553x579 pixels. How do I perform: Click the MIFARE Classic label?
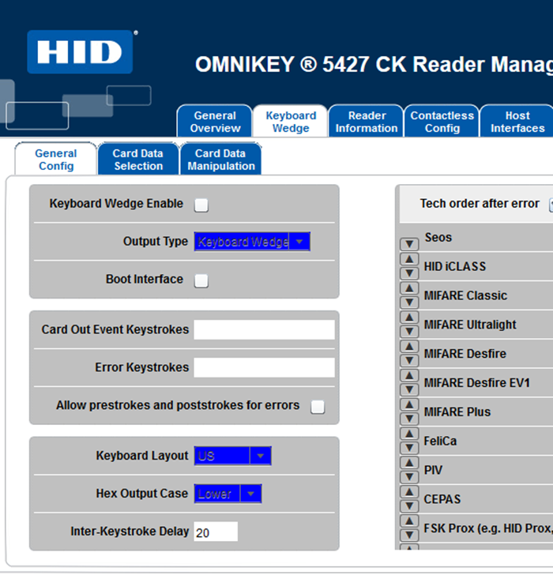click(x=465, y=295)
